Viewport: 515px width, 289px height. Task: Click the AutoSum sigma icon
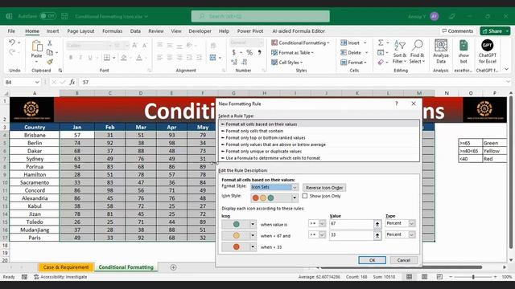(x=381, y=43)
